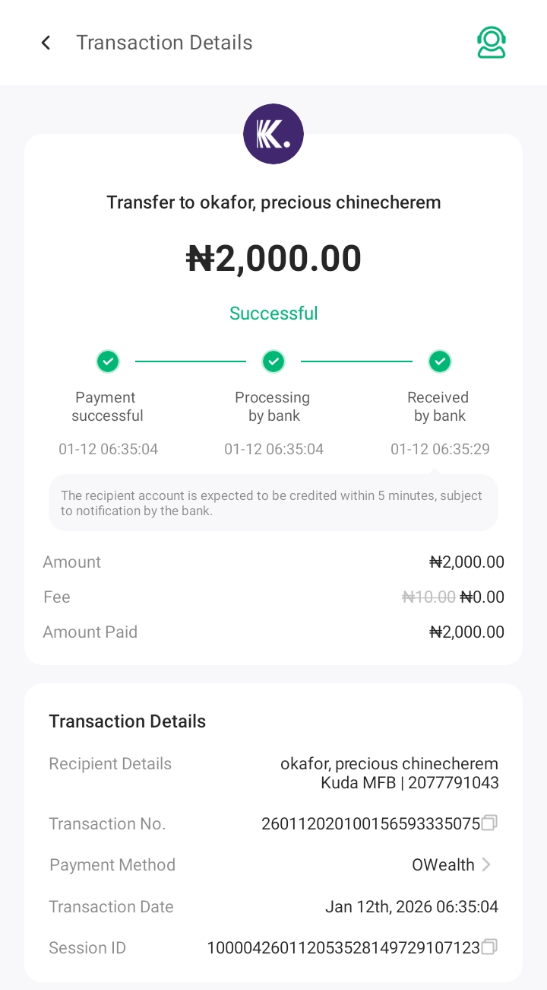Tap the Payment successful checkmark
Screen dimensions: 547x990
tap(108, 361)
